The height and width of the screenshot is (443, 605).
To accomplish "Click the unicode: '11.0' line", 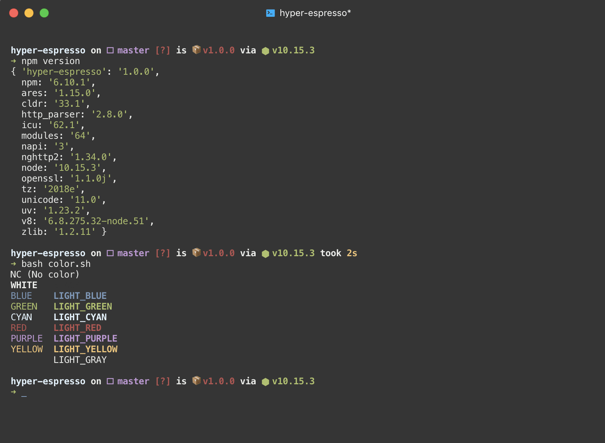I will tap(64, 200).
